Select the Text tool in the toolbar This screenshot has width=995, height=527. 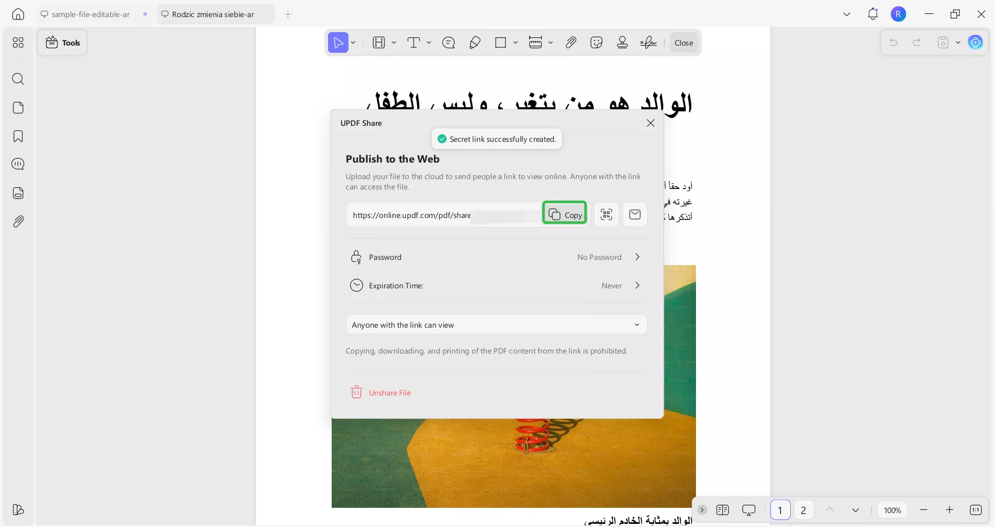(x=415, y=42)
